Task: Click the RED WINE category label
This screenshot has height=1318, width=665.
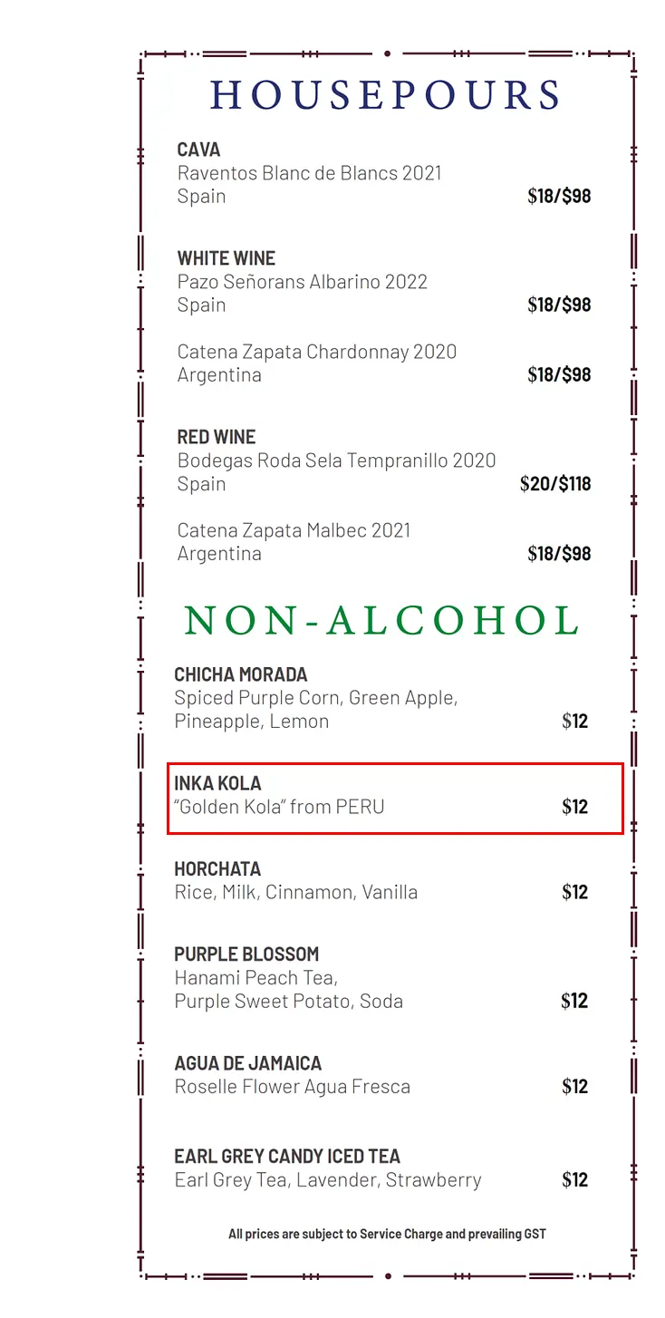Action: [217, 437]
